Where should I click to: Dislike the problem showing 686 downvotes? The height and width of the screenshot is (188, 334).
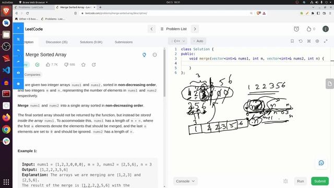click(x=69, y=65)
